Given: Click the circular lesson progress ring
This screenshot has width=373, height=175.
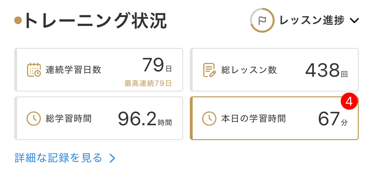Looking at the screenshot, I should pos(262,21).
